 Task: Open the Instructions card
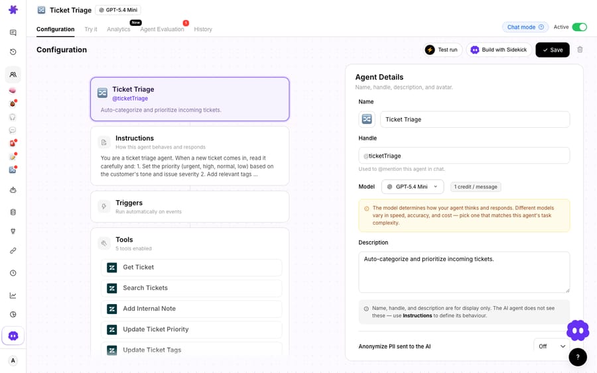tap(190, 156)
